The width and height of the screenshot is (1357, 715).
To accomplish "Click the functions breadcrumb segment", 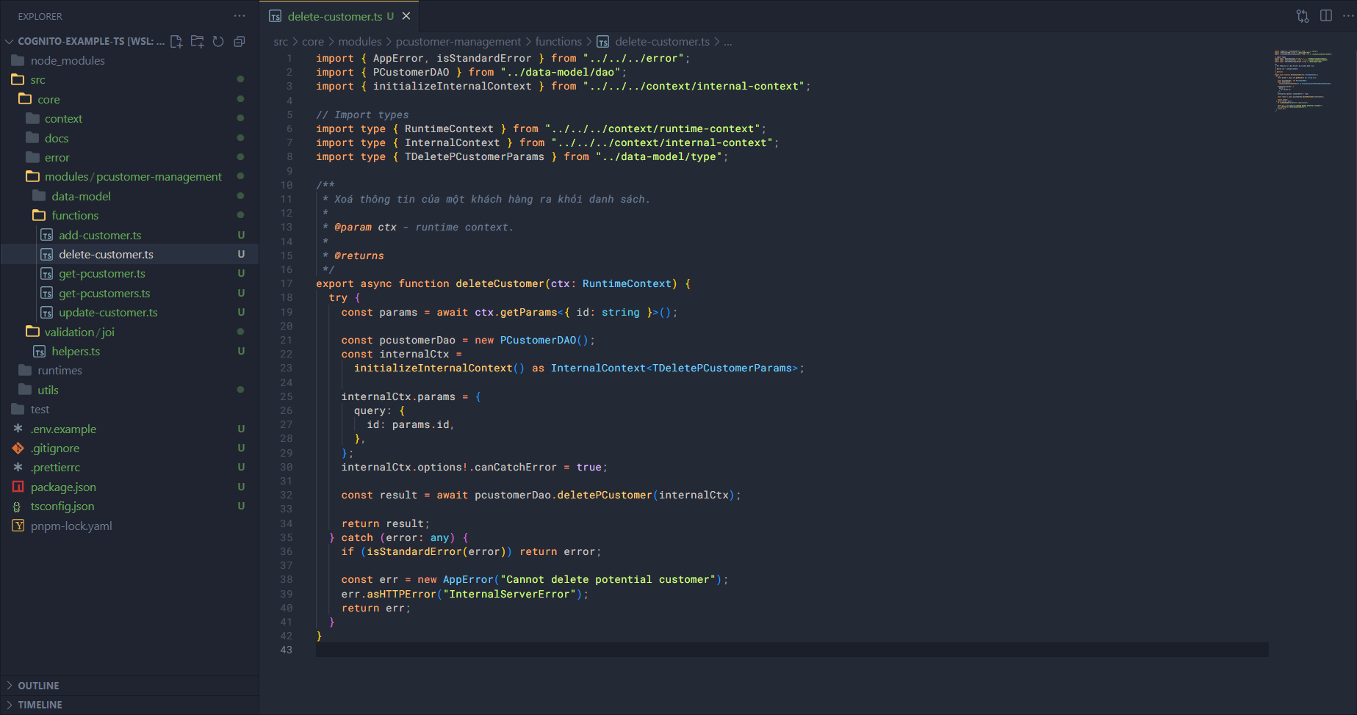I will point(558,42).
